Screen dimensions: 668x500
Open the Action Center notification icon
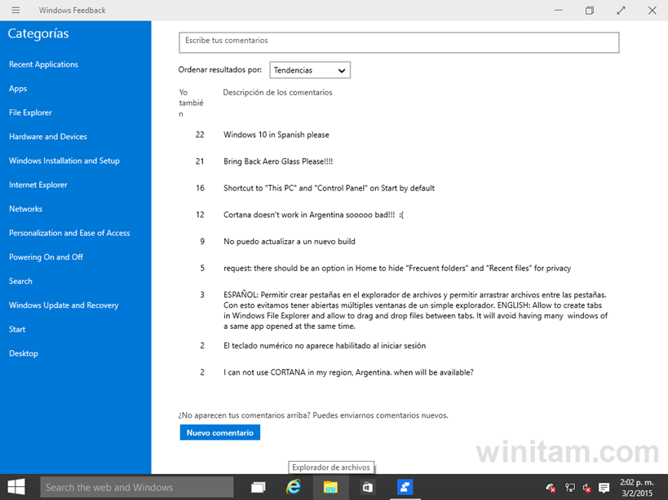(604, 487)
